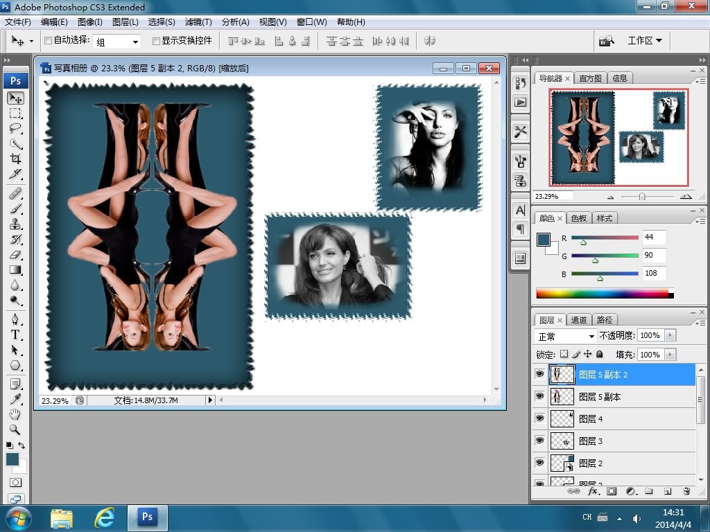Switch to the 直方图 tab

pyautogui.click(x=590, y=78)
